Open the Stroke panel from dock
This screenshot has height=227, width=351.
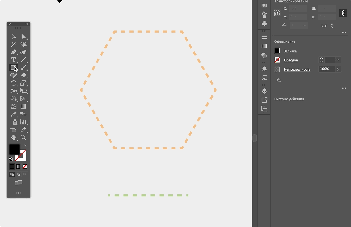point(264,37)
